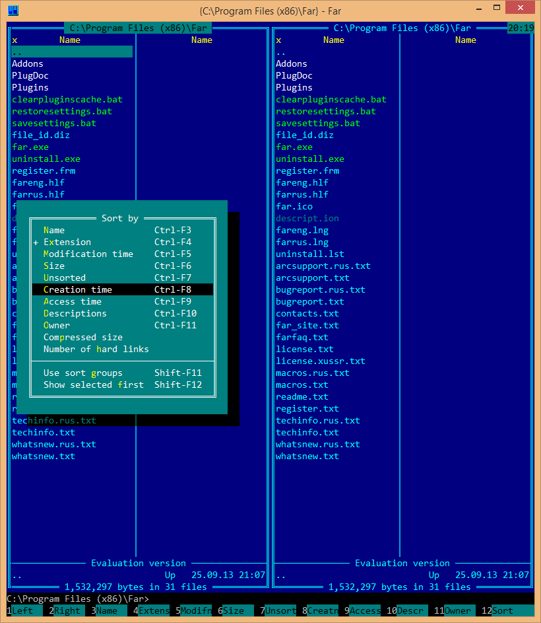Screen dimensions: 541x623
Task: Click 6Size key bar button
Action: pos(236,610)
